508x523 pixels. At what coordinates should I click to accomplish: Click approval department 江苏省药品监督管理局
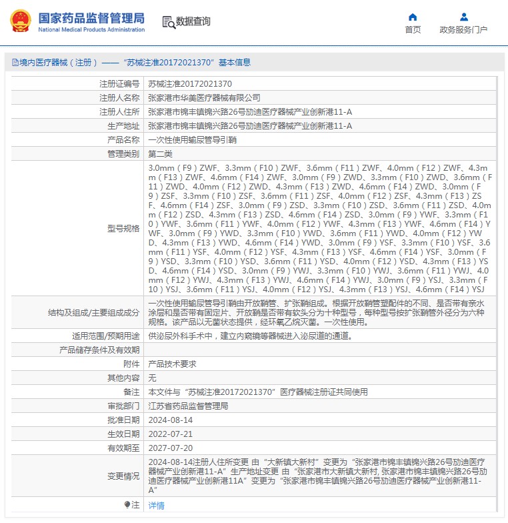[188, 406]
